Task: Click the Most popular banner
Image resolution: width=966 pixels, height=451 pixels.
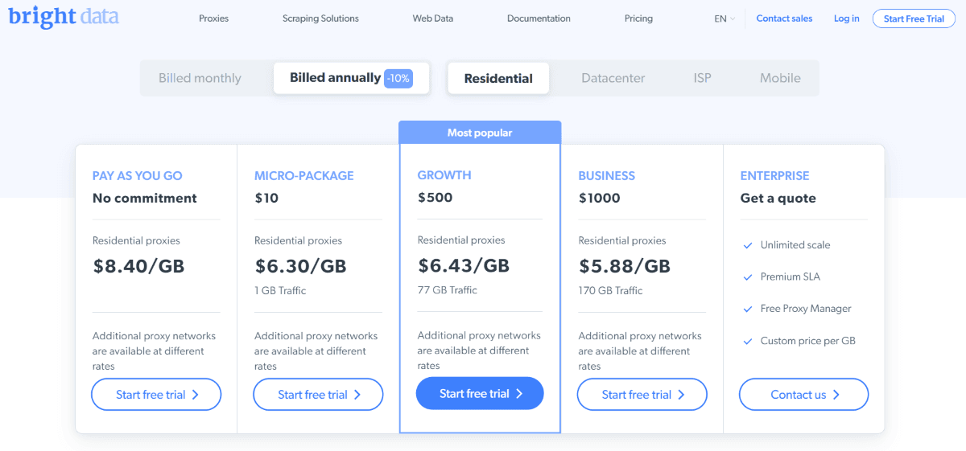Action: [x=480, y=133]
